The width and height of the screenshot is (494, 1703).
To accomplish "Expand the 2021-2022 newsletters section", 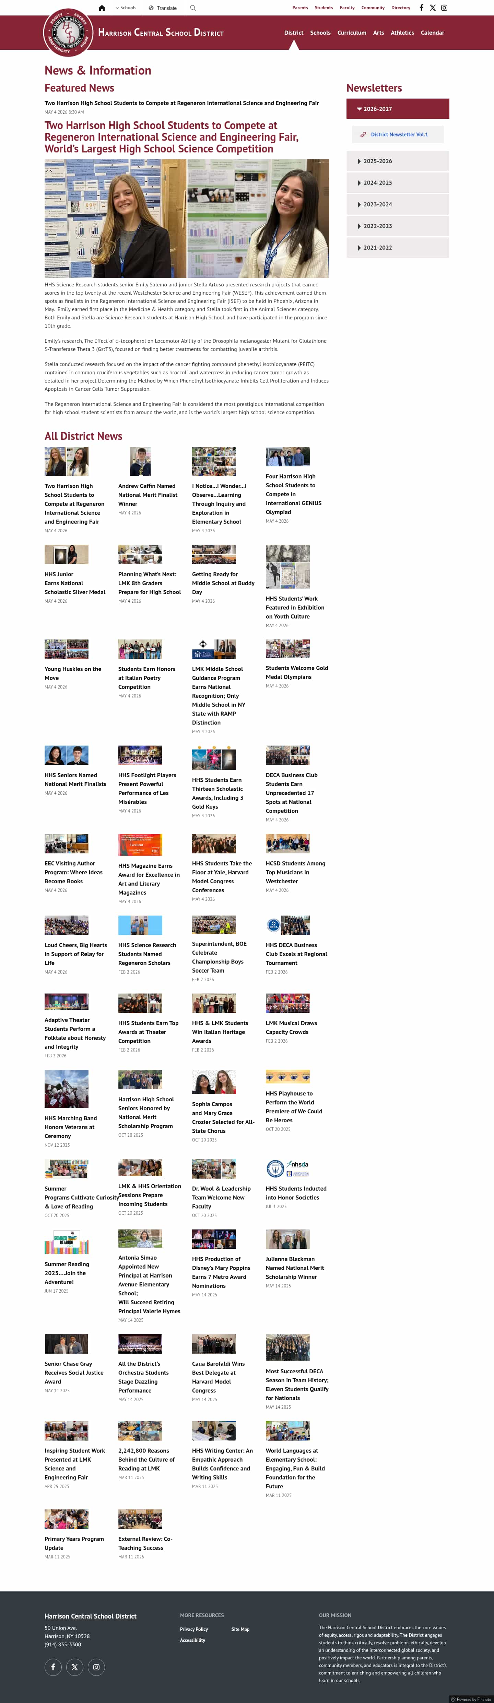I will [398, 248].
